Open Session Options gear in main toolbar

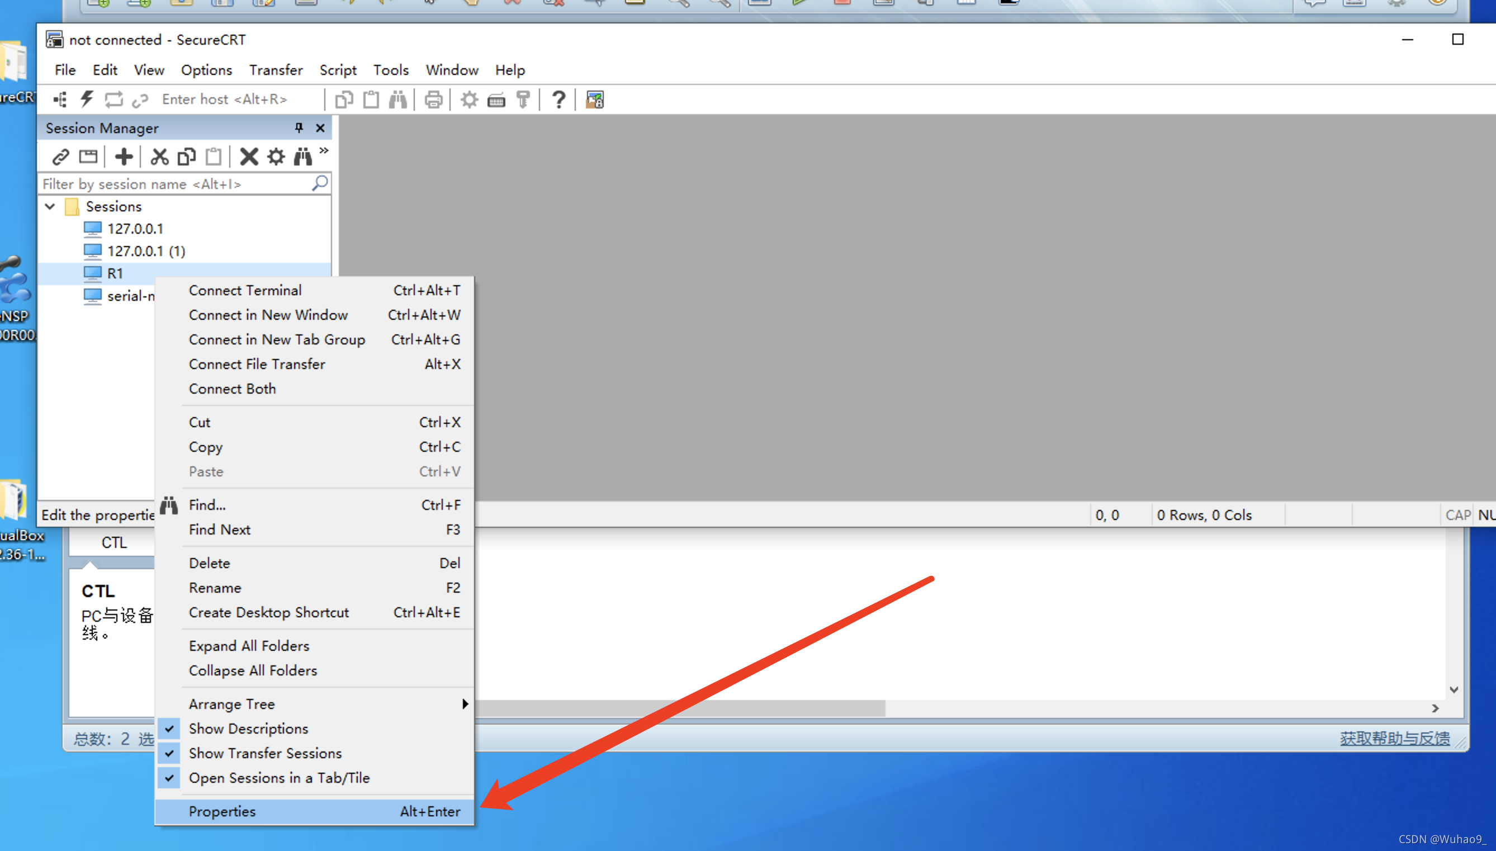(x=468, y=100)
